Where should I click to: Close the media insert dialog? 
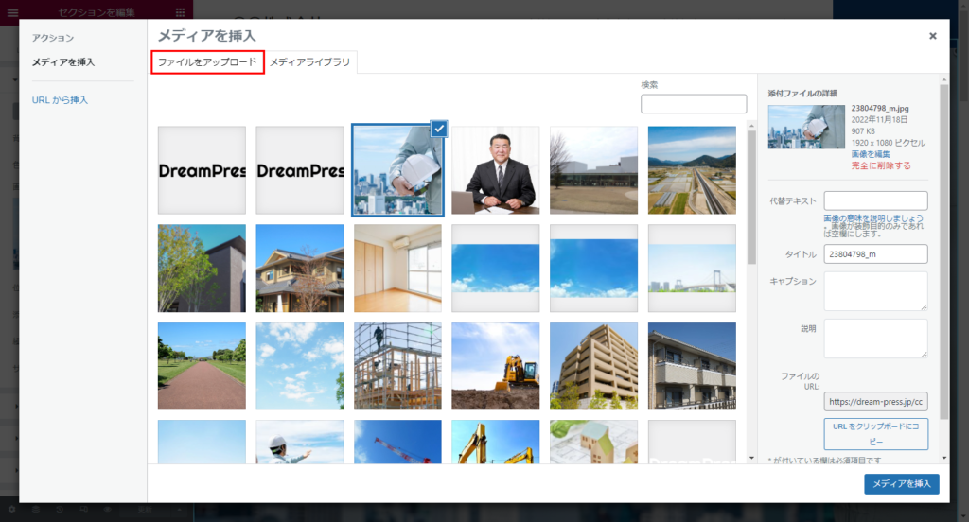click(x=932, y=36)
